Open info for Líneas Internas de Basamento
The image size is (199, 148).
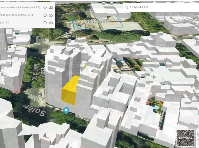tap(45, 8)
